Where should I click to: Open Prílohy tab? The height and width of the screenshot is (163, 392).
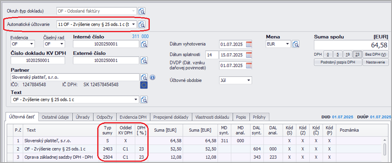coord(260,117)
